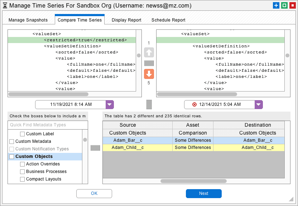Image resolution: width=298 pixels, height=206 pixels.
Task: Click the OK button
Action: 94,193
